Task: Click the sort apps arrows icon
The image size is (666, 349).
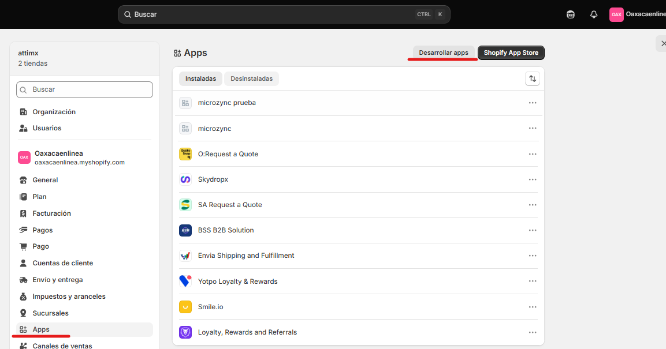Action: point(532,78)
